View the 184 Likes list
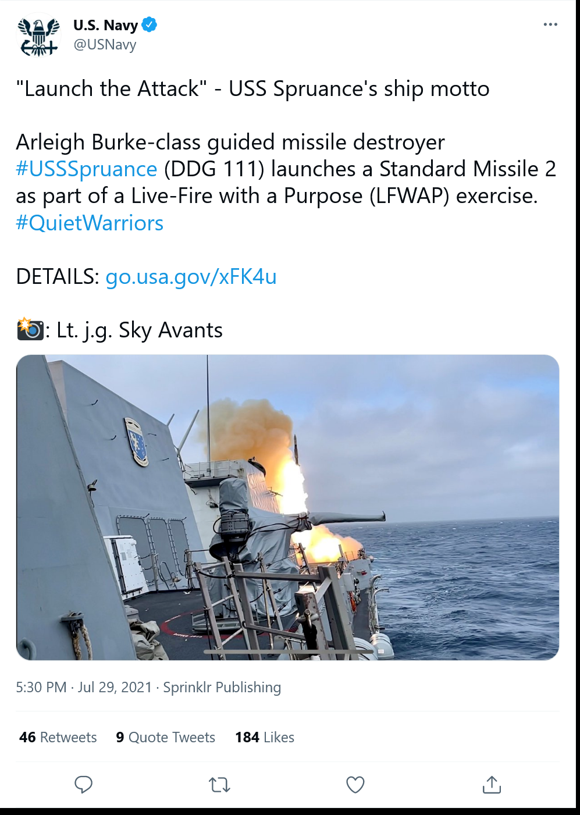Viewport: 580px width, 815px height. tap(265, 737)
